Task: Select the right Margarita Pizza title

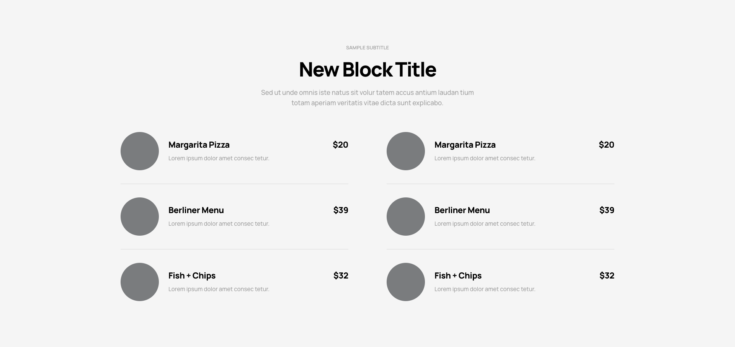Action: click(x=465, y=145)
